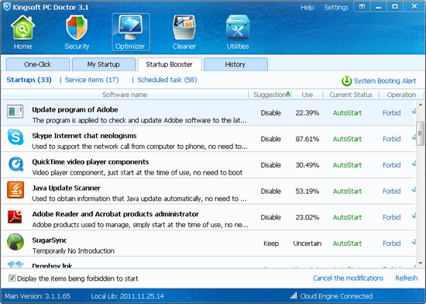The width and height of the screenshot is (426, 304).
Task: Click Cancel the modifications link
Action: pyautogui.click(x=349, y=278)
